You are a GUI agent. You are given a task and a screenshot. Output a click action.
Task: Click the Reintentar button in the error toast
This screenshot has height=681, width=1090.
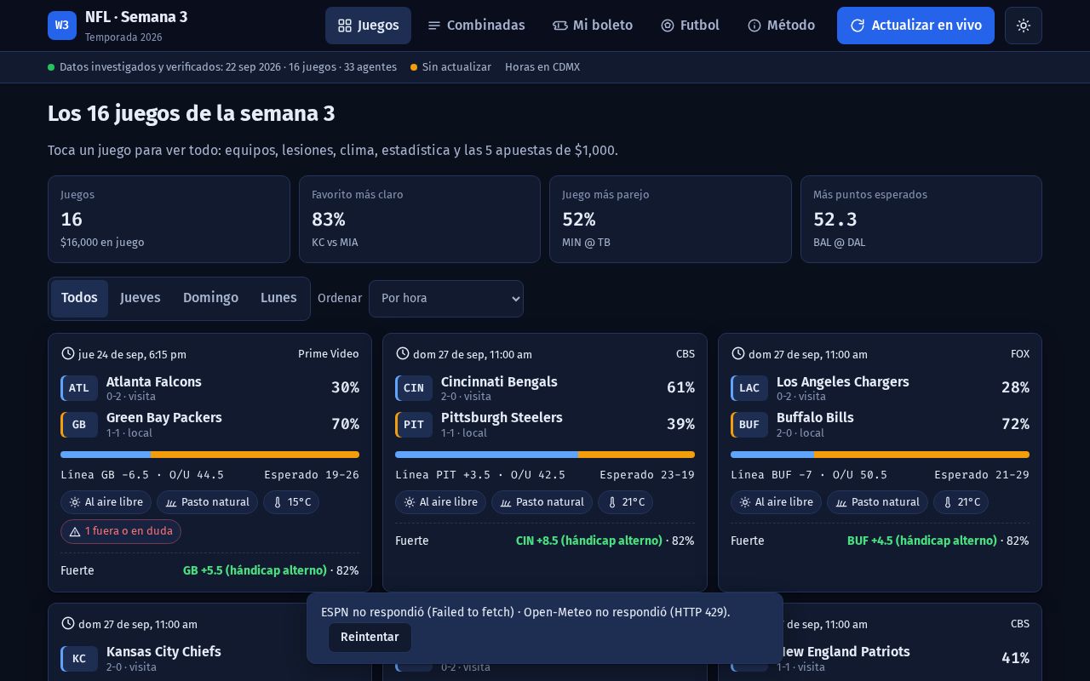coord(370,638)
